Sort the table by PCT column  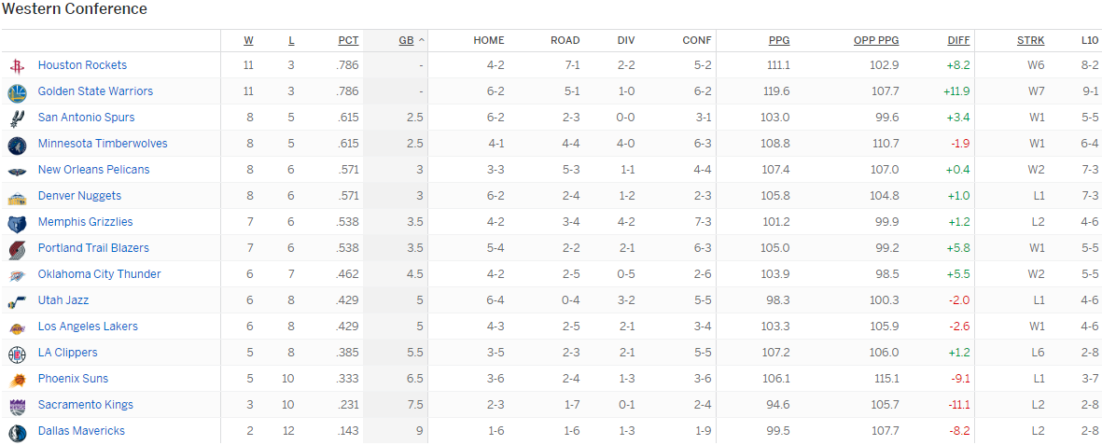point(348,40)
